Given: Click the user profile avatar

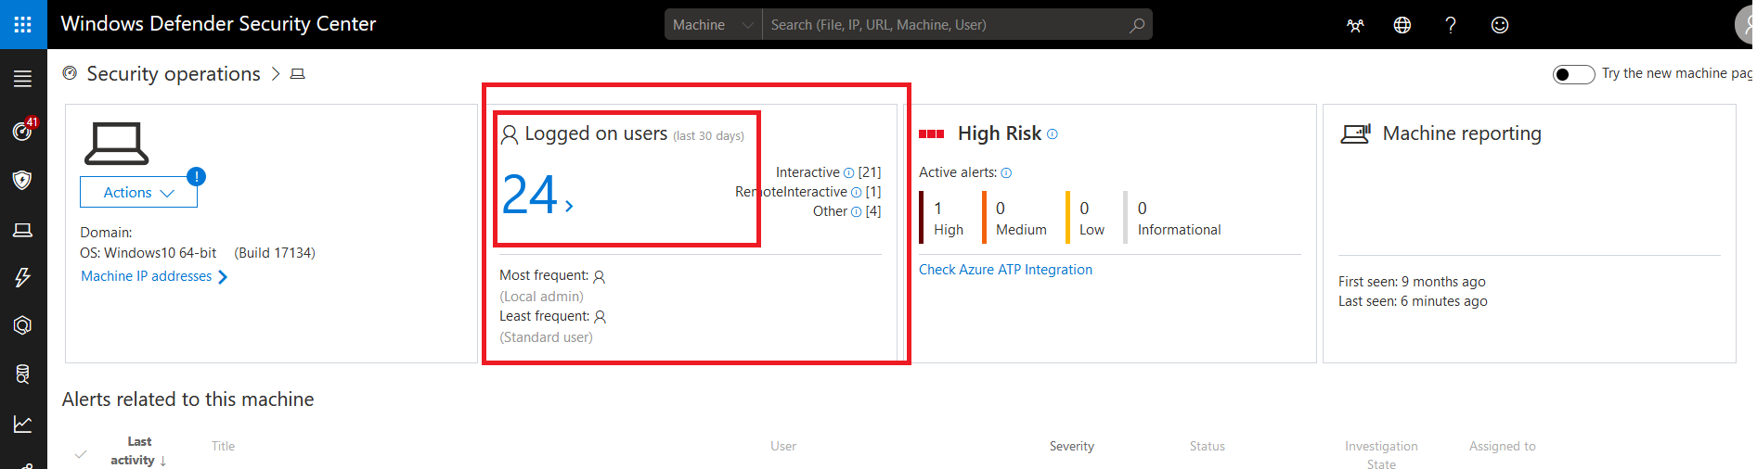Looking at the screenshot, I should click(x=1745, y=25).
